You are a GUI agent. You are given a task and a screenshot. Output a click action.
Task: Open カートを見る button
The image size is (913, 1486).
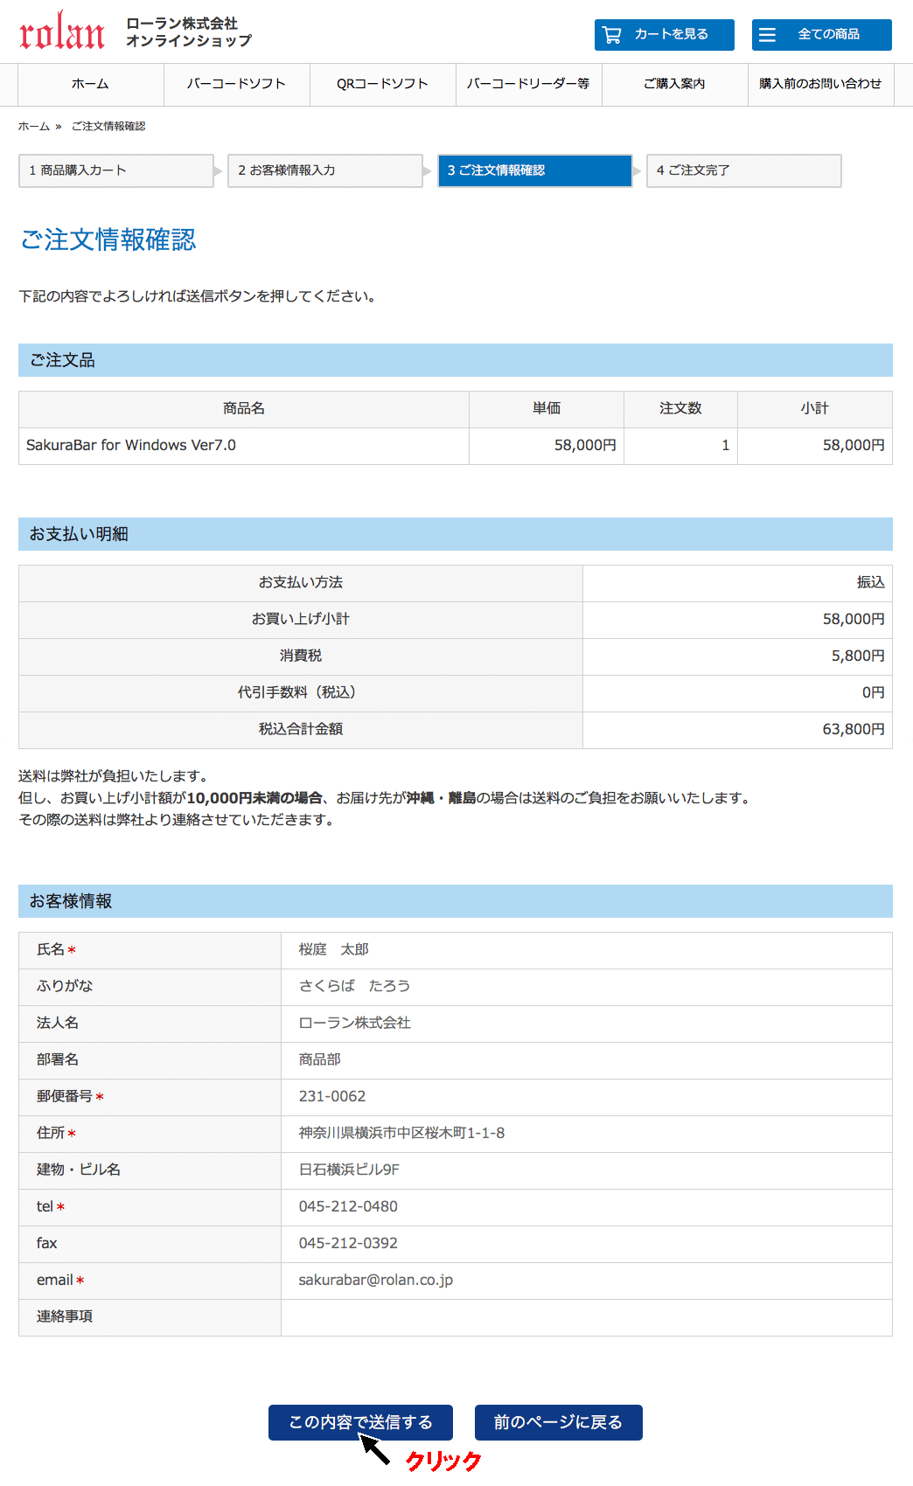(665, 35)
